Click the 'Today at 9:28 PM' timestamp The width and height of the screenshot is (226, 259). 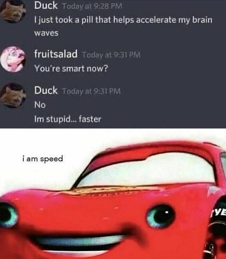click(92, 6)
